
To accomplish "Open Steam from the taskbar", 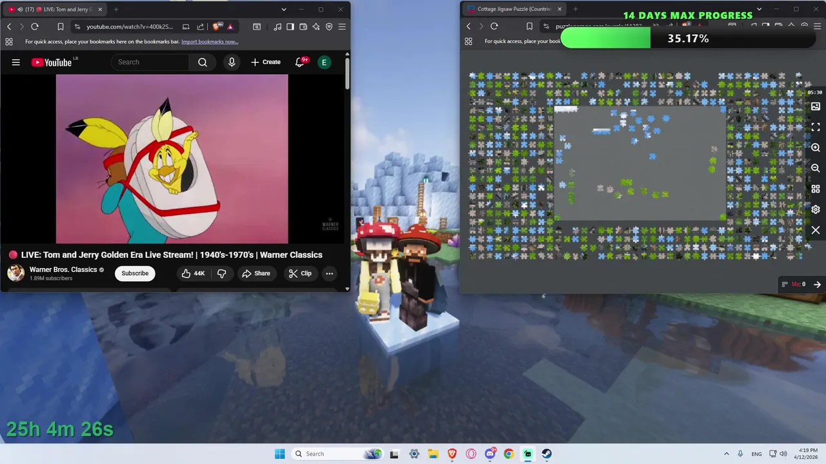I will (x=547, y=454).
